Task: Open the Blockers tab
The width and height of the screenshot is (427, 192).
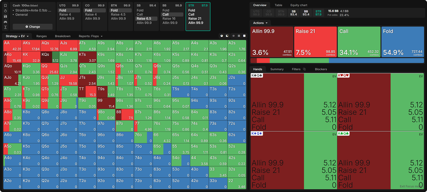Action: tap(321, 69)
